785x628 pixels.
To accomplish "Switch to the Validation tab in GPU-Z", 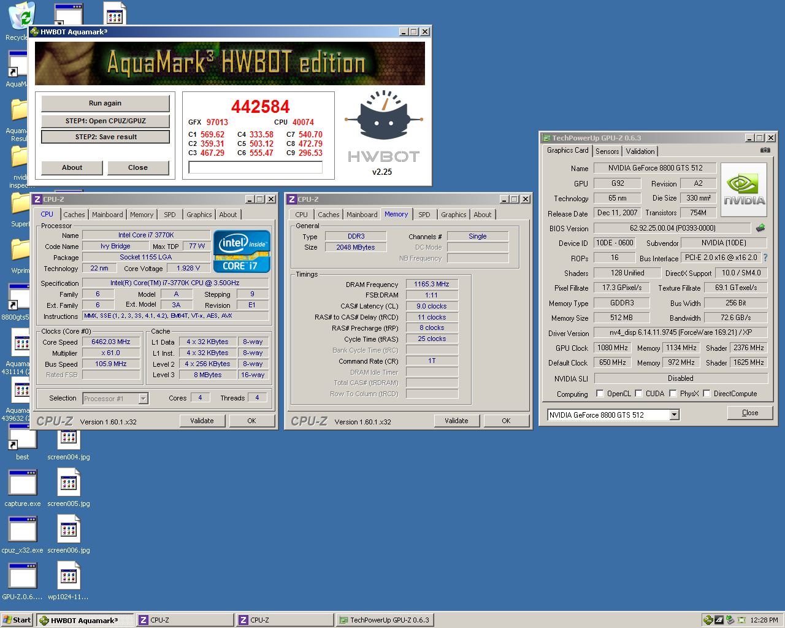I will (640, 151).
